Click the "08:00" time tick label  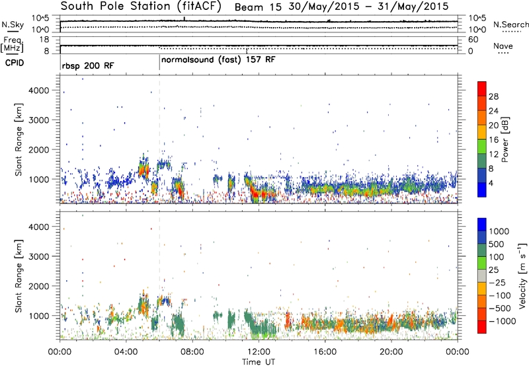[x=192, y=352]
